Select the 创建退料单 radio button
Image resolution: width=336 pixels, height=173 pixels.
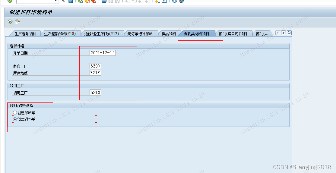(x=15, y=119)
